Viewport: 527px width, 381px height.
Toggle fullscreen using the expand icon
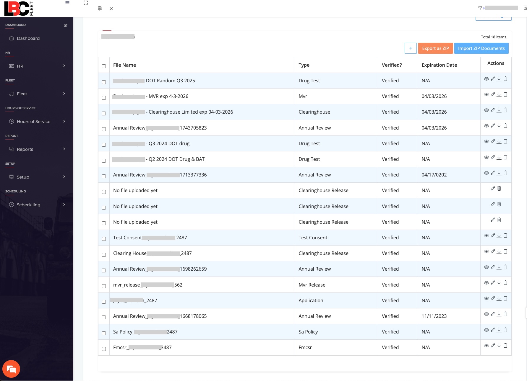coord(86,3)
